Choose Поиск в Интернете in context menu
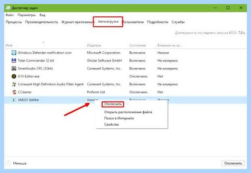The image size is (251, 173). click(119, 118)
